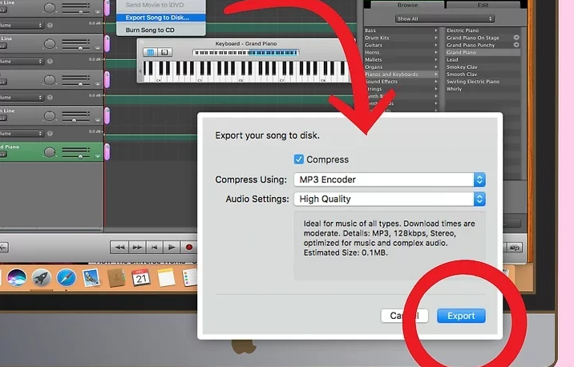The image size is (574, 367).
Task: Download Grand Piano On Stage with arrow icon
Action: coord(516,38)
